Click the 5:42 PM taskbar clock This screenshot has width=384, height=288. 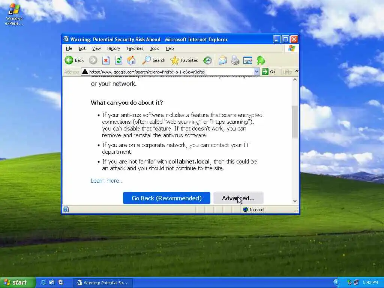[370, 282]
